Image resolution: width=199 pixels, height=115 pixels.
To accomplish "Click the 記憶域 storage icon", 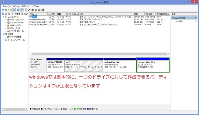I will tap(6, 34).
